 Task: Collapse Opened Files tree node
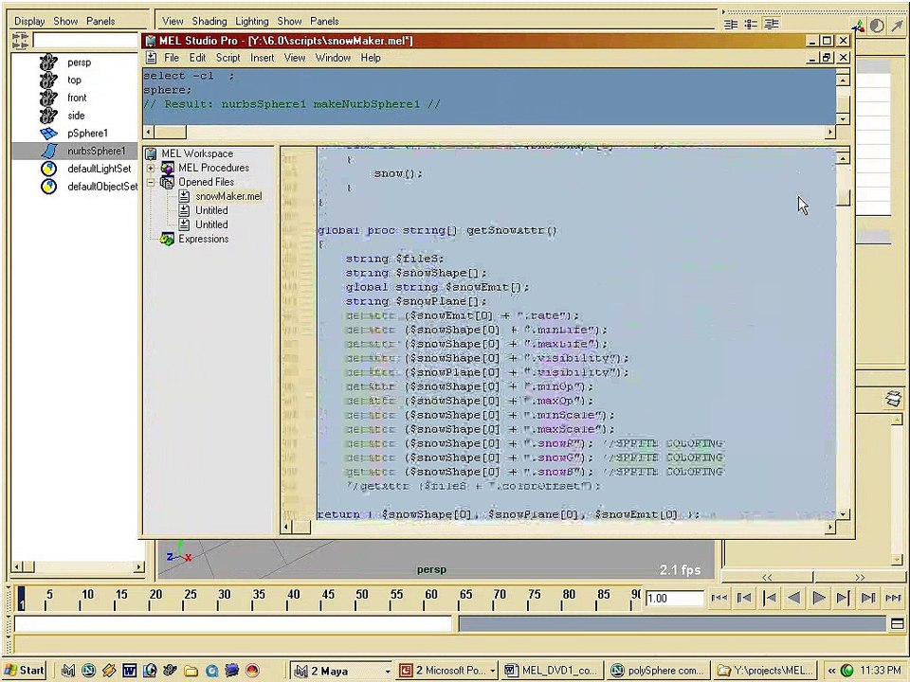pyautogui.click(x=151, y=182)
